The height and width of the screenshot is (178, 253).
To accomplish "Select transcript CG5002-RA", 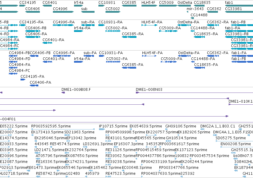I will (113, 31).
